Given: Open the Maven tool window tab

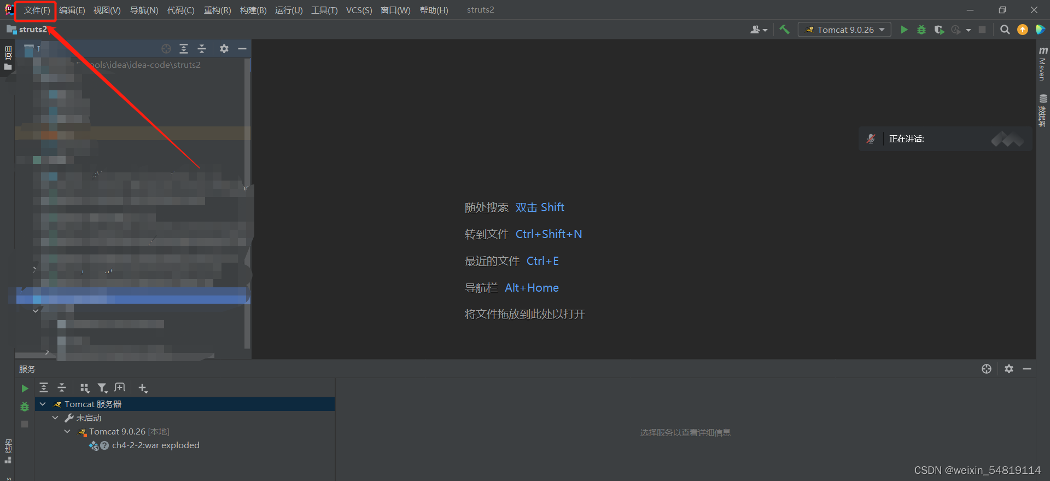Looking at the screenshot, I should coord(1043,63).
